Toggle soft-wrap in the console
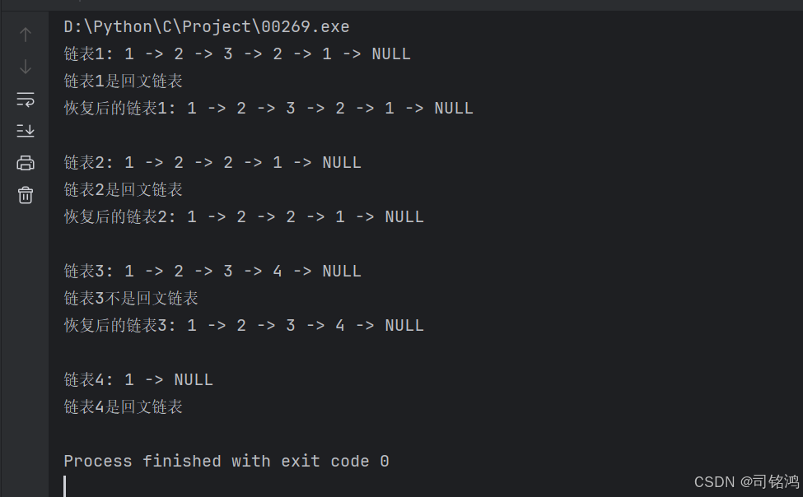Screen dimensions: 803x497 (25, 100)
